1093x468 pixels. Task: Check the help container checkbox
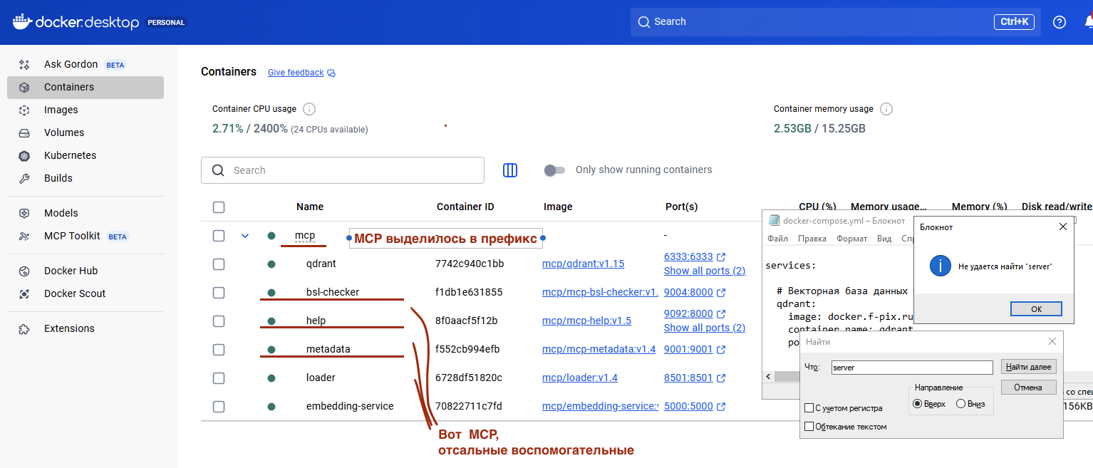coord(219,321)
